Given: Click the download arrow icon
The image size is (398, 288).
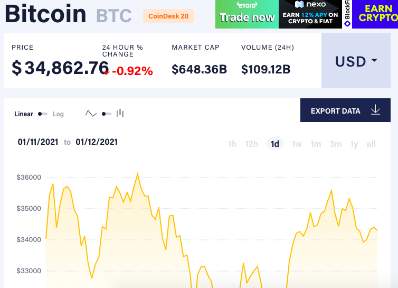Looking at the screenshot, I should 375,110.
